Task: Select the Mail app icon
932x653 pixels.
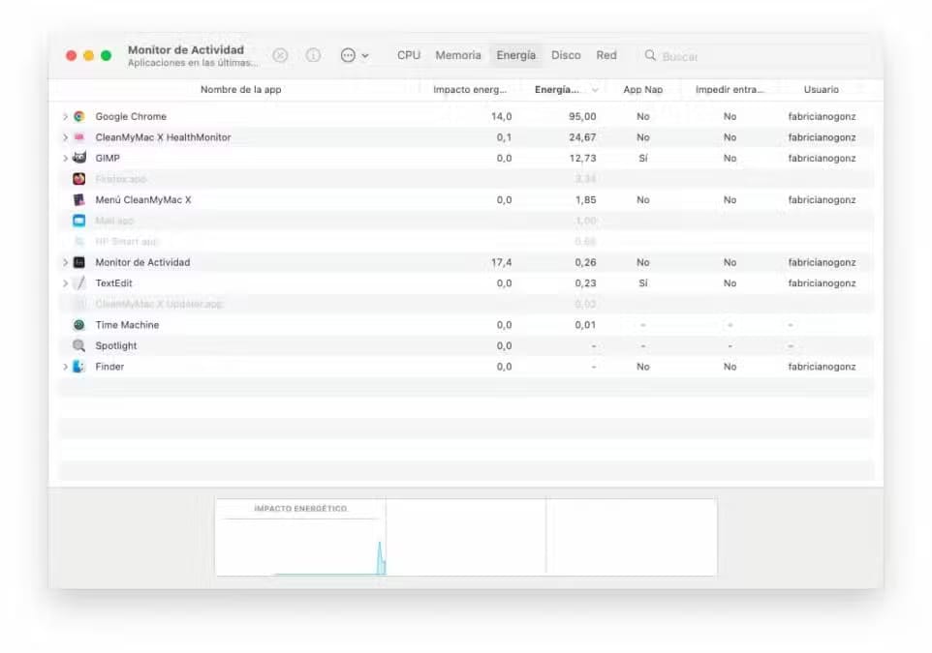Action: [79, 221]
